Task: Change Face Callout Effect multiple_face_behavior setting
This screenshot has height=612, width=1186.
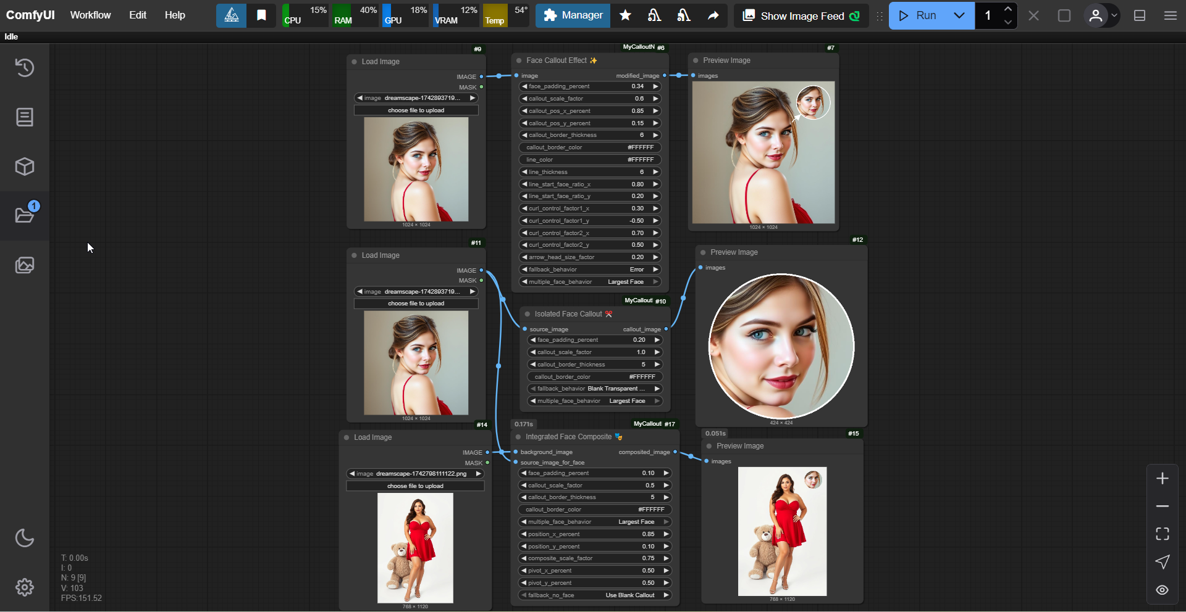Action: (590, 282)
